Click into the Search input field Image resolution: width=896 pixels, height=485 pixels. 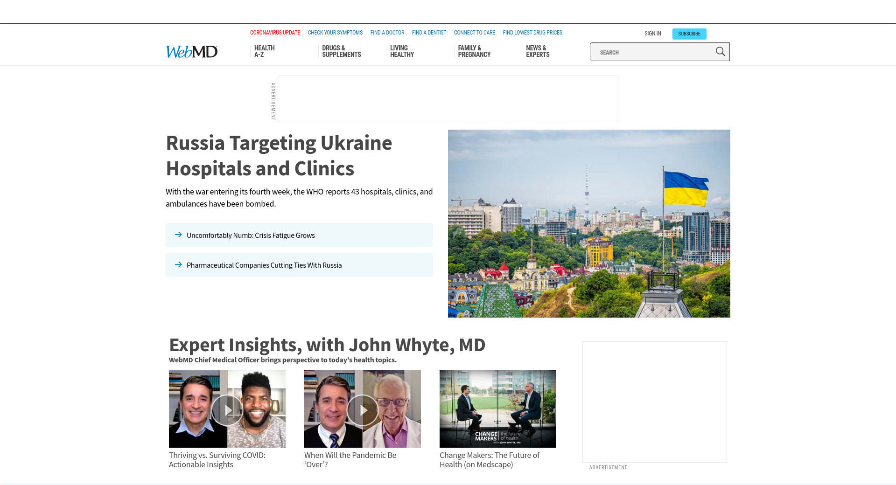653,52
